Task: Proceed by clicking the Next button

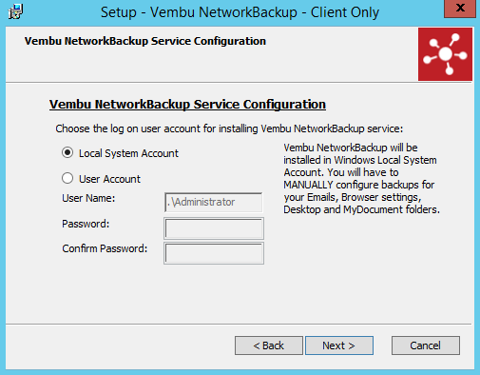Action: 339,345
